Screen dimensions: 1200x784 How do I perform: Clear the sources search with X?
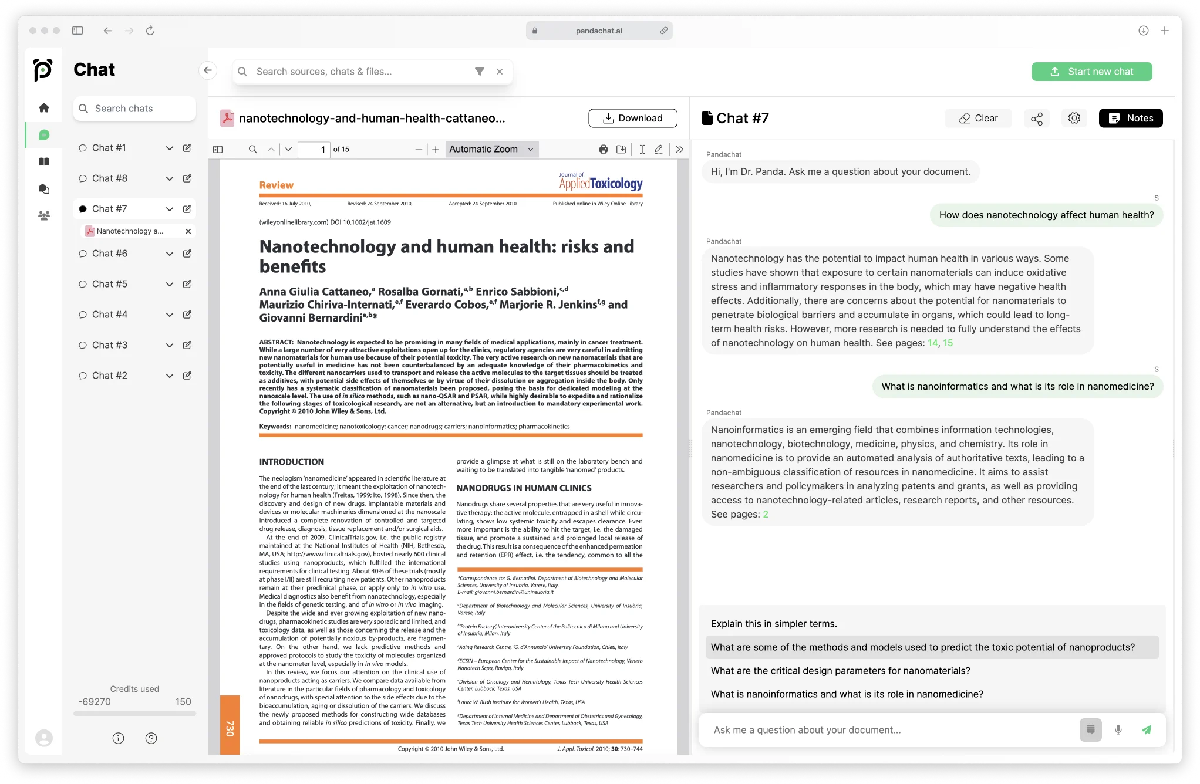(500, 72)
